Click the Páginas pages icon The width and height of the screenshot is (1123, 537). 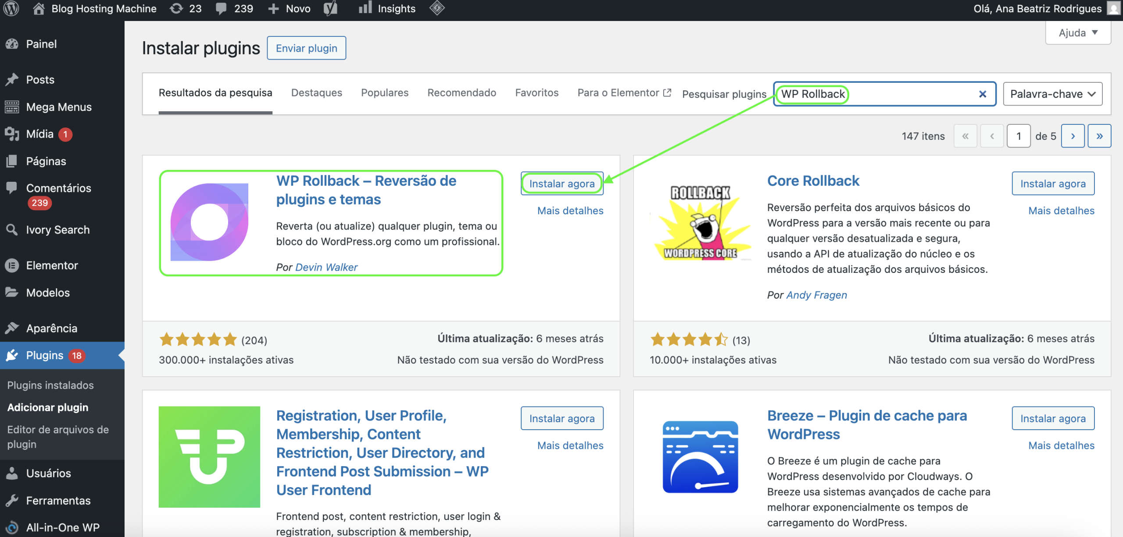[12, 161]
